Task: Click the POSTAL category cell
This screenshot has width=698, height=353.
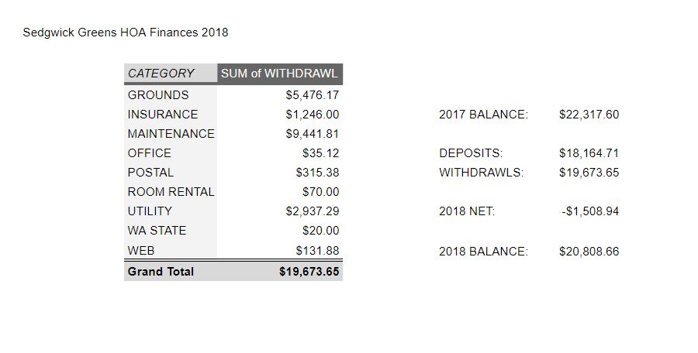Action: (171, 173)
